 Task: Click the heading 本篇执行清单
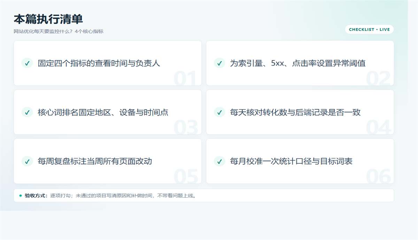pyautogui.click(x=48, y=19)
